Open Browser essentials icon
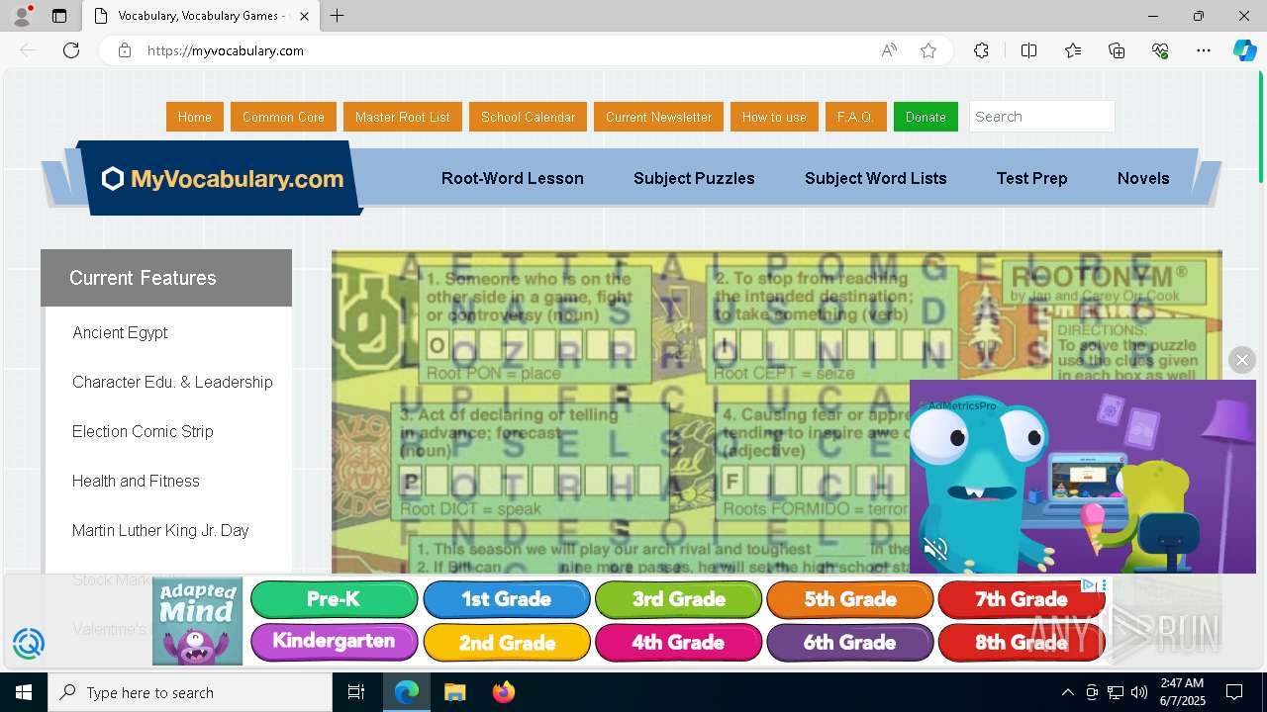 1160,50
